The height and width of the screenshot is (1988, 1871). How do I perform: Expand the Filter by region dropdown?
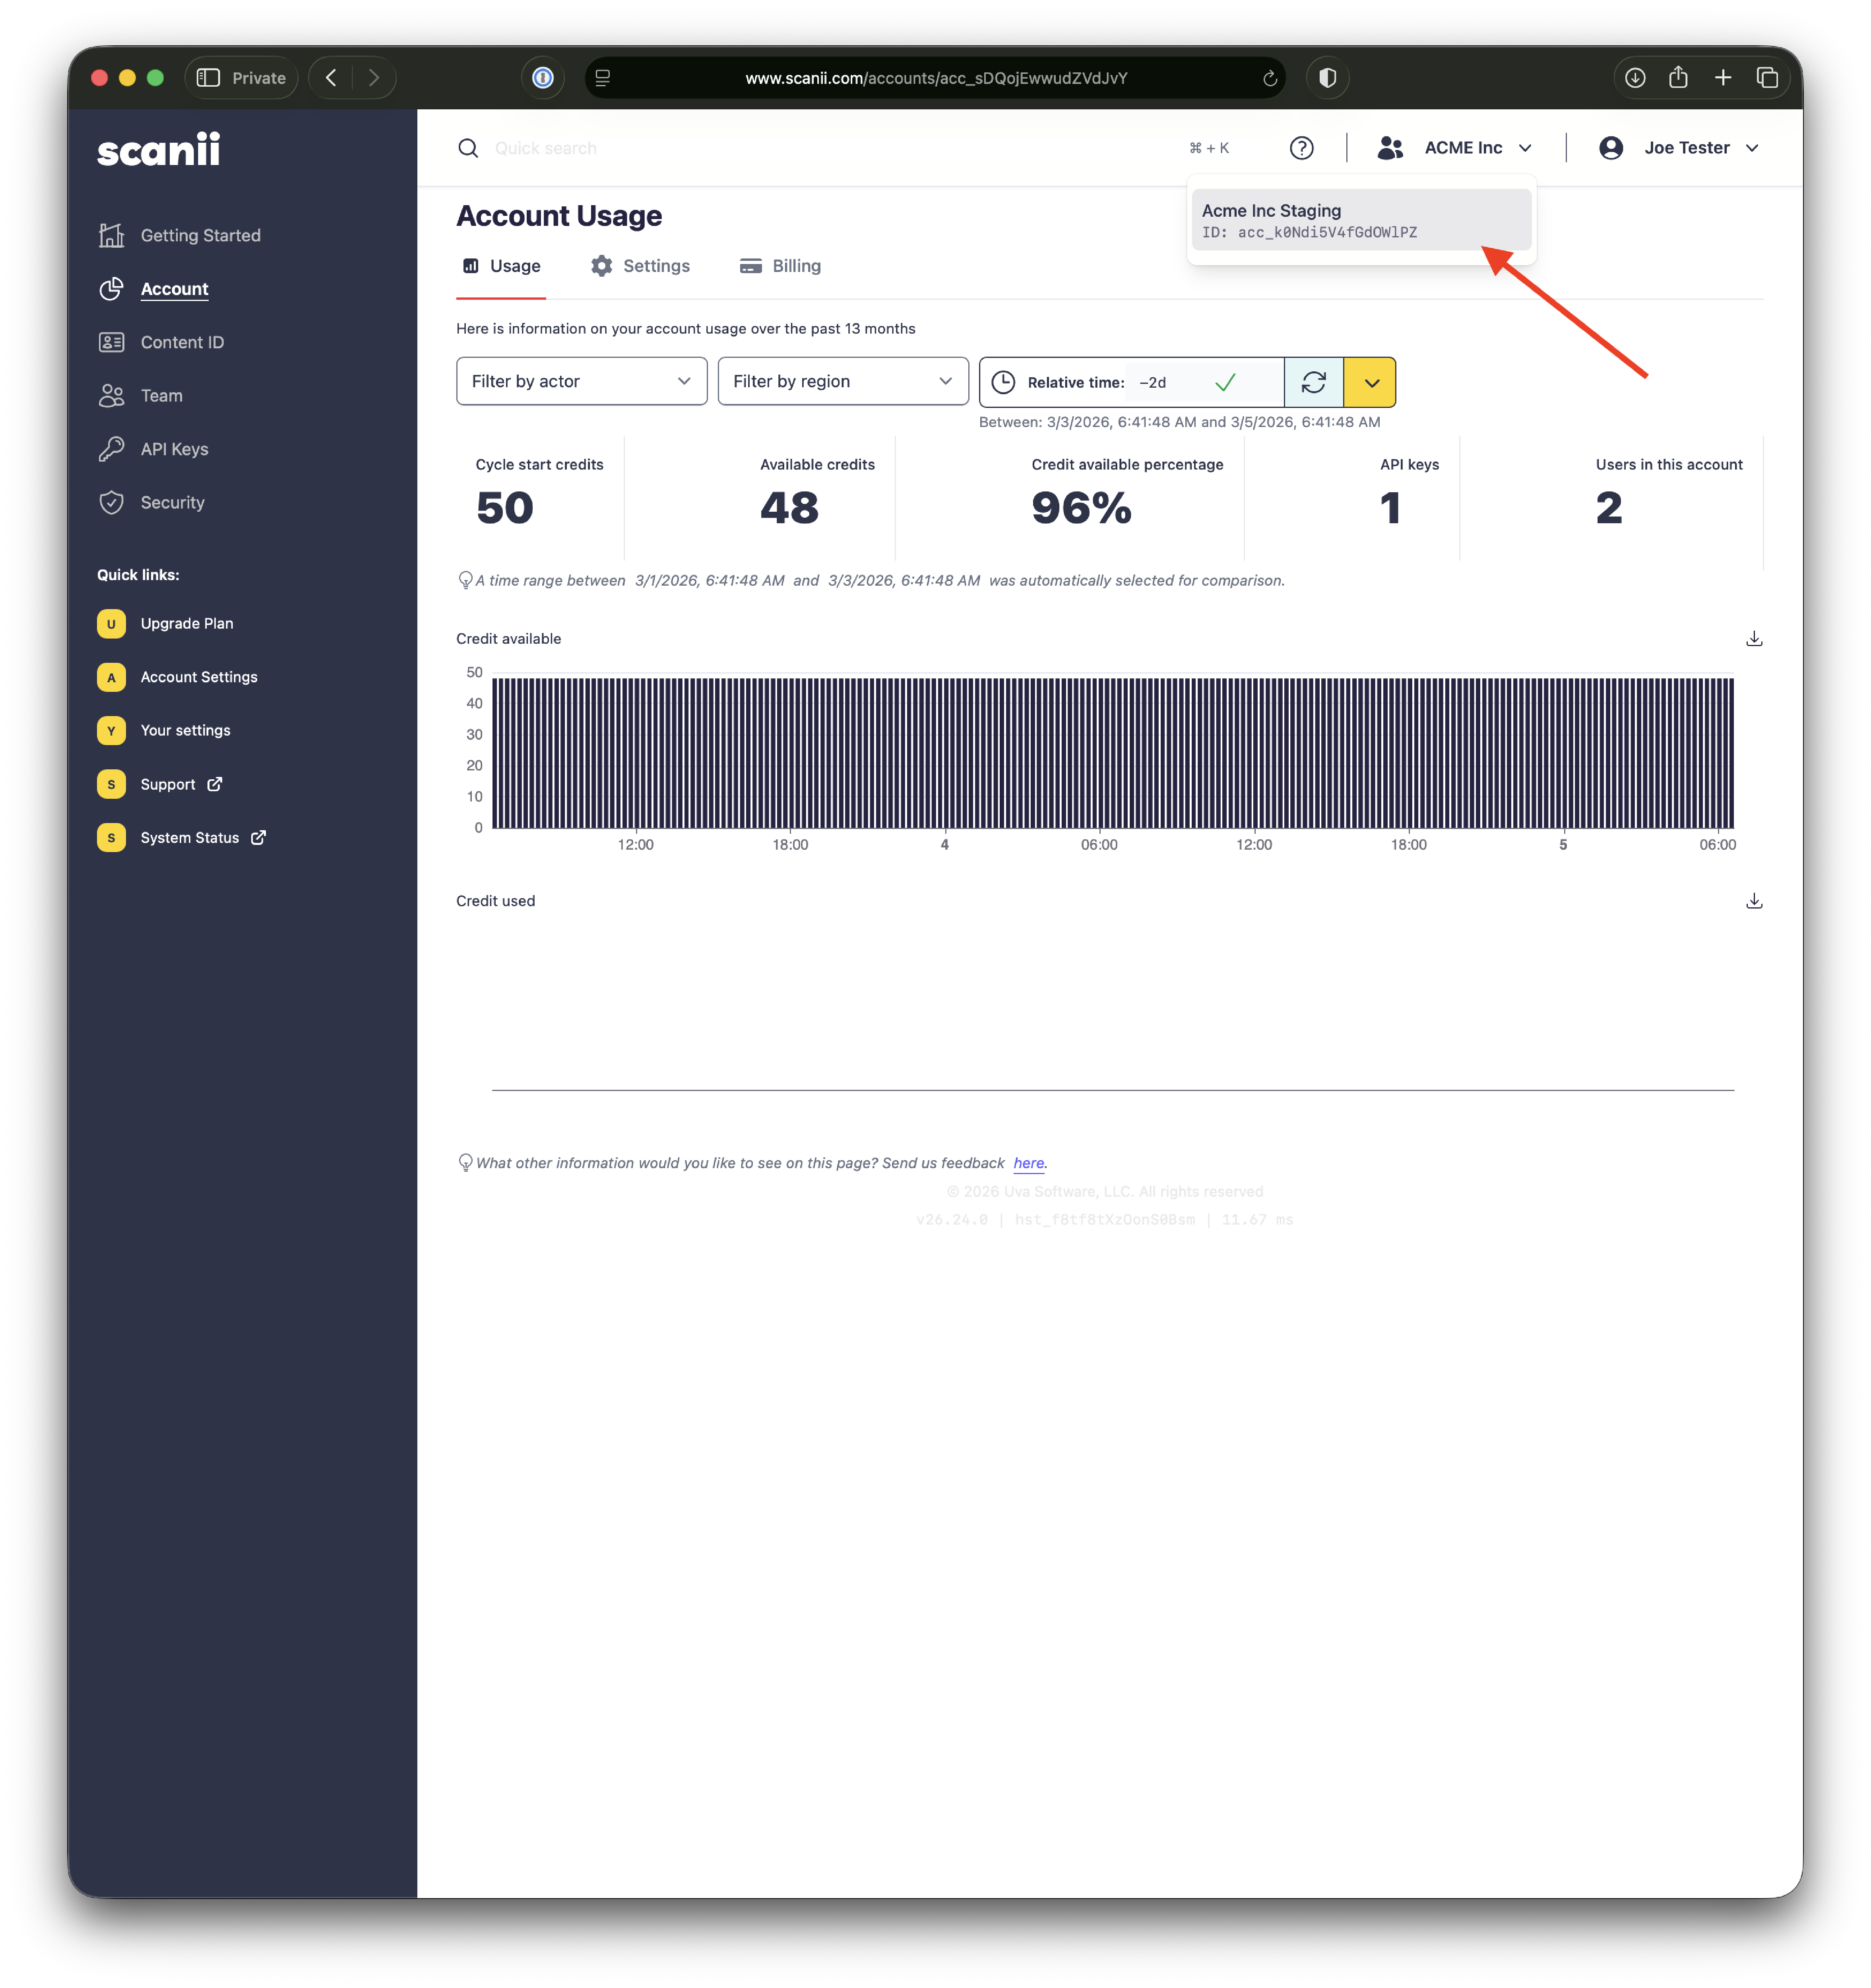click(843, 381)
